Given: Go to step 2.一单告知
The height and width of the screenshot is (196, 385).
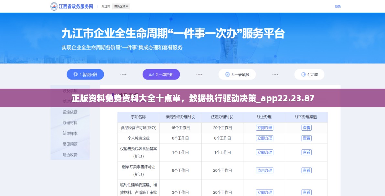Looking at the screenshot, I should (x=161, y=74).
